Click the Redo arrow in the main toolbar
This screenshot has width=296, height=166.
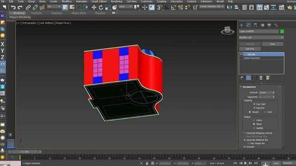coord(20,7)
